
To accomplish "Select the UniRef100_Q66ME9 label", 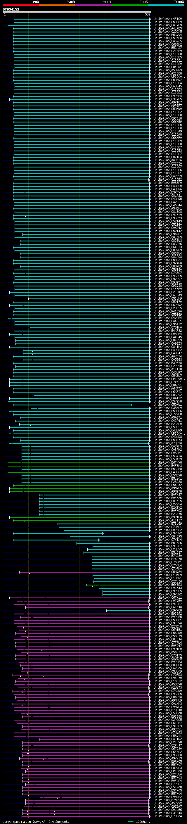I will click(x=168, y=122).
